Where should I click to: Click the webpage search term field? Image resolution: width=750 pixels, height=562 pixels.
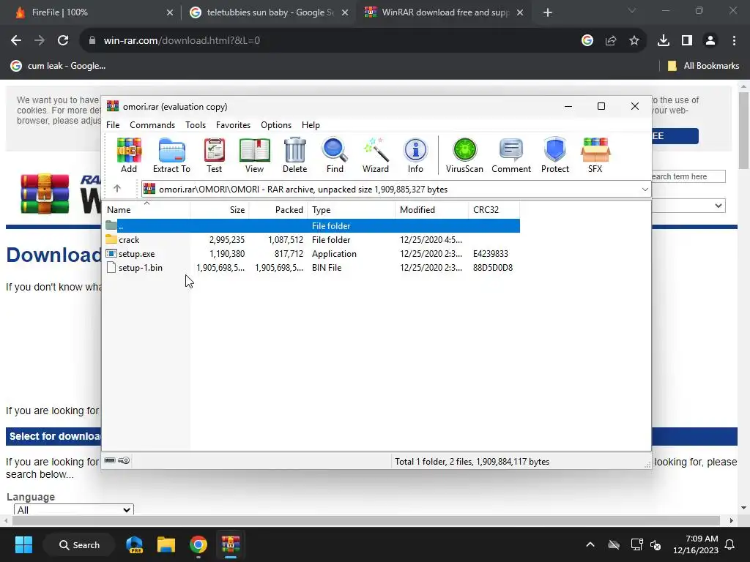coord(688,176)
